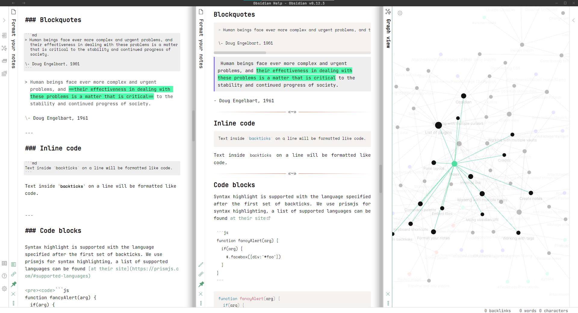Click the grid blocks icon in the left ribbon
This screenshot has width=578, height=313.
click(4, 73)
